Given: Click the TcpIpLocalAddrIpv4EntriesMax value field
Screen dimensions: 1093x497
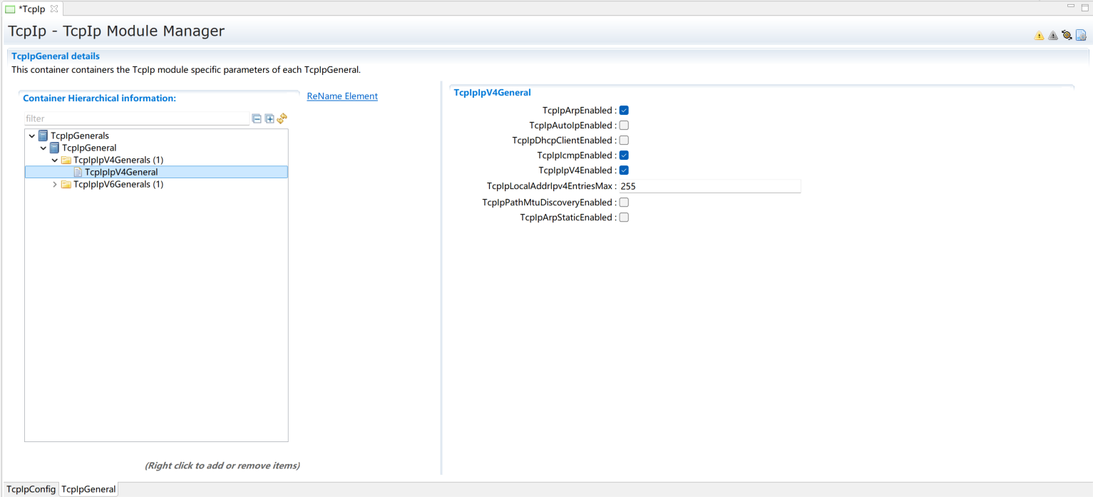Looking at the screenshot, I should coord(709,186).
